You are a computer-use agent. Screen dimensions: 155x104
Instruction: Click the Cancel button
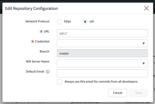118,93
